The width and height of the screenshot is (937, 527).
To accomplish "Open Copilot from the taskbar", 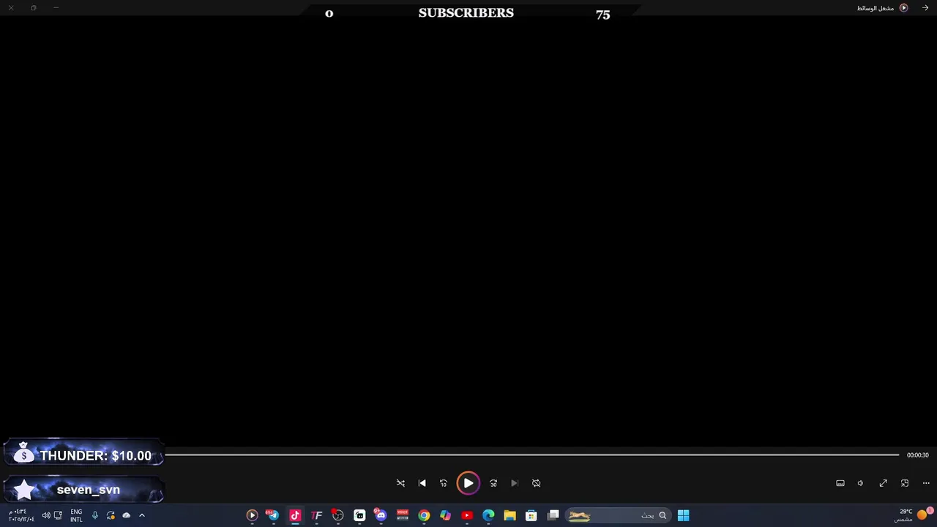I will [x=445, y=515].
